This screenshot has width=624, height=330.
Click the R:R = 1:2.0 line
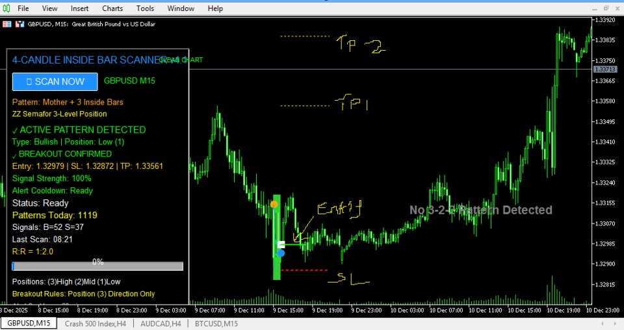click(32, 251)
